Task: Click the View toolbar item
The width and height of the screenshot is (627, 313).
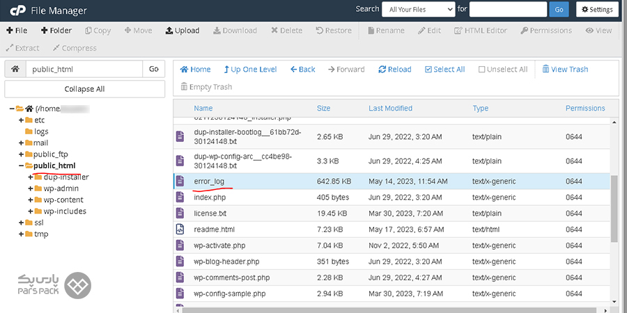Action: [598, 31]
